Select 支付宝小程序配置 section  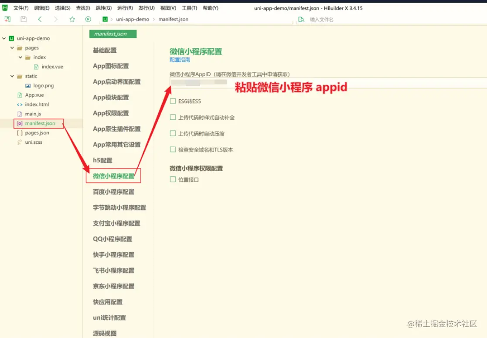click(116, 223)
